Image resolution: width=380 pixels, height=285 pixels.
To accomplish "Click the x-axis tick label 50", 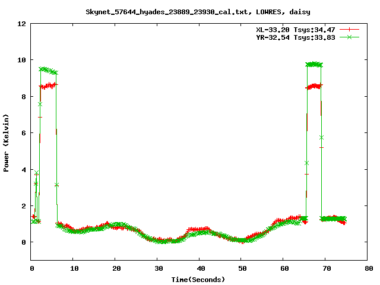I will click(x=242, y=268).
